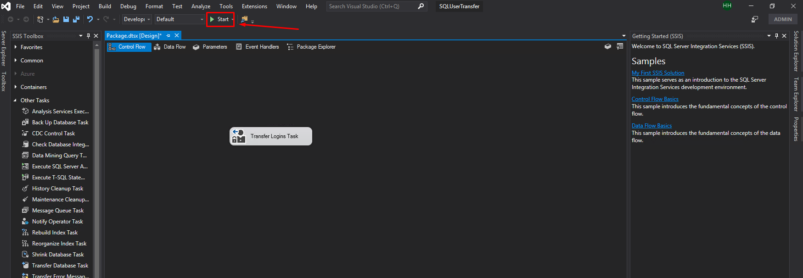Toggle auto-hide pin on SSIS Toolbox
The width and height of the screenshot is (803, 278).
coord(89,36)
